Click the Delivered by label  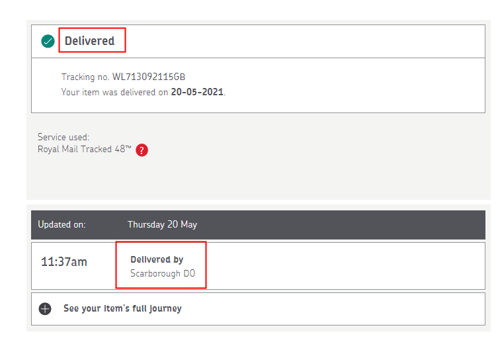(x=157, y=259)
